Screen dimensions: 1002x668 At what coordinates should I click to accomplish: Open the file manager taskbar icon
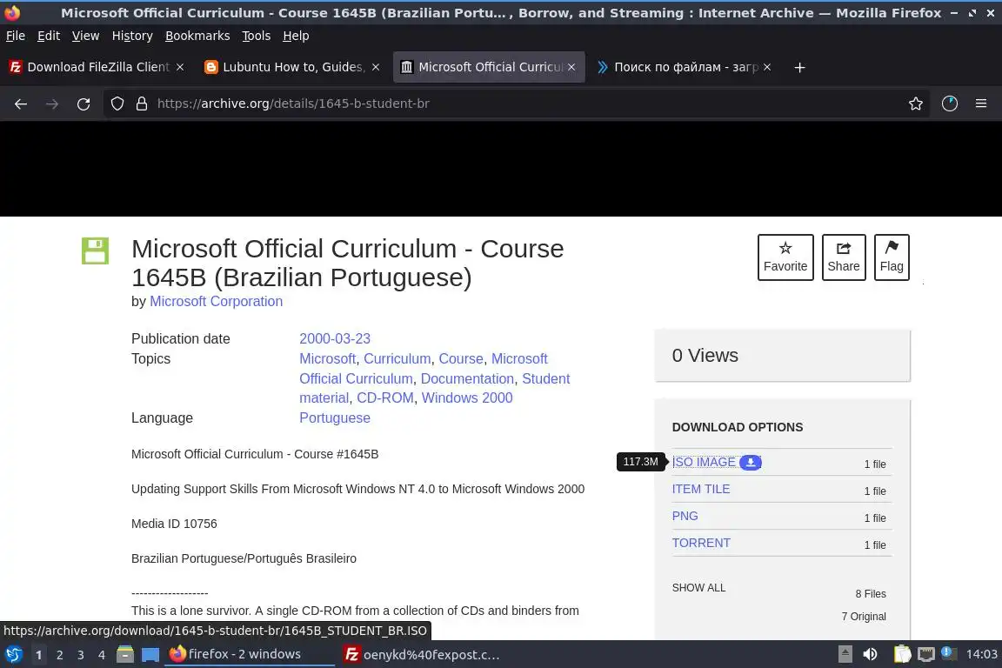coord(125,654)
